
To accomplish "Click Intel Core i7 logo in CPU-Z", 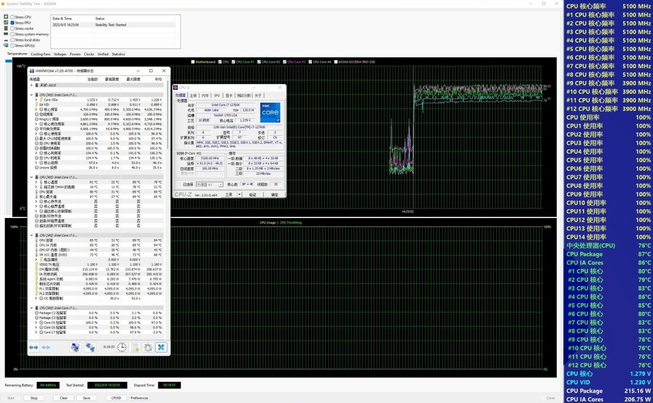I will click(x=270, y=113).
